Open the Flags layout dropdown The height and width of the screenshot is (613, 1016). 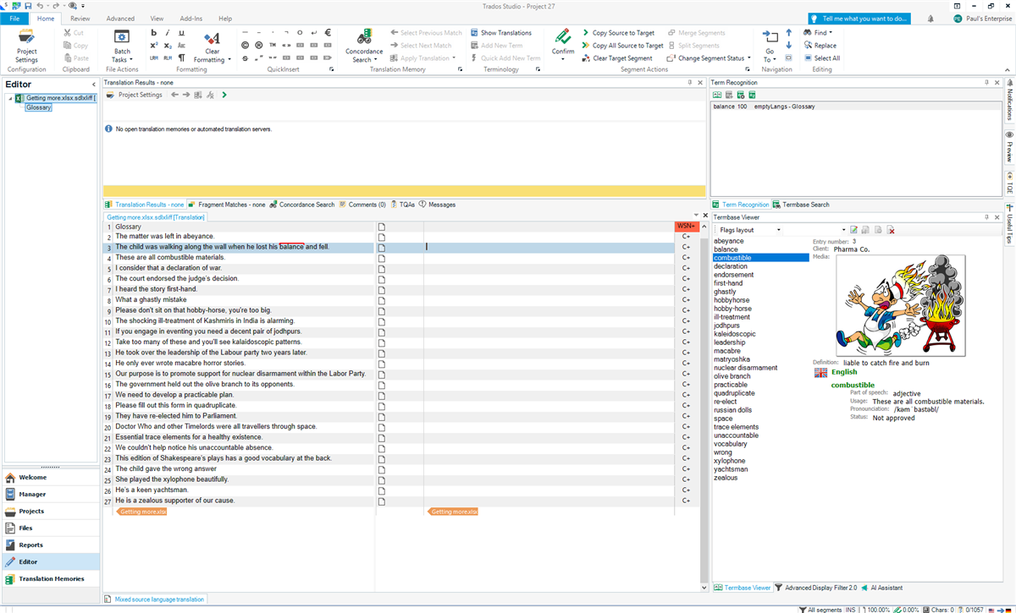[x=750, y=230]
